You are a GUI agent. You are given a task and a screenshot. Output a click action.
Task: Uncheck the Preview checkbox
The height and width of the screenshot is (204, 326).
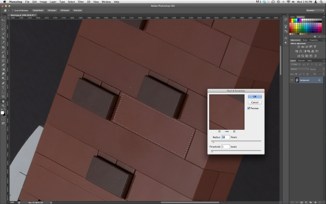tap(248, 108)
